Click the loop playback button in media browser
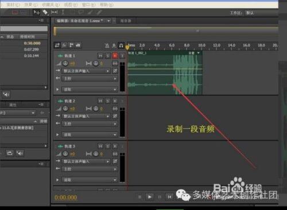The width and height of the screenshot is (287, 210). point(10,153)
